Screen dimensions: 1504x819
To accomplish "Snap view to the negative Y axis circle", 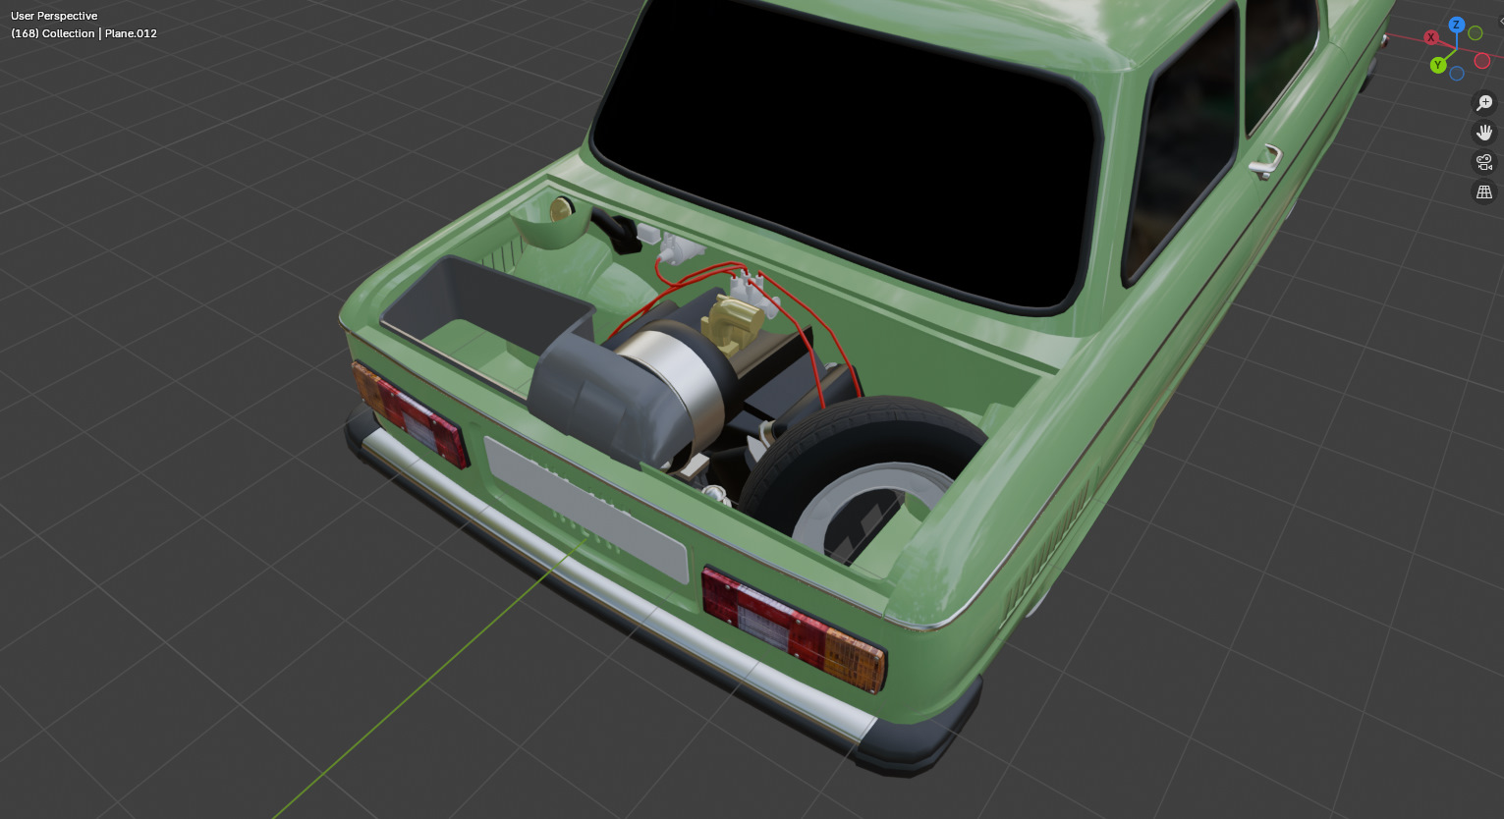I will (x=1476, y=32).
